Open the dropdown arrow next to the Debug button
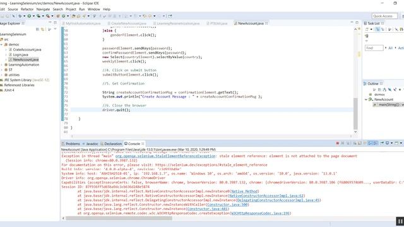 (24, 16)
